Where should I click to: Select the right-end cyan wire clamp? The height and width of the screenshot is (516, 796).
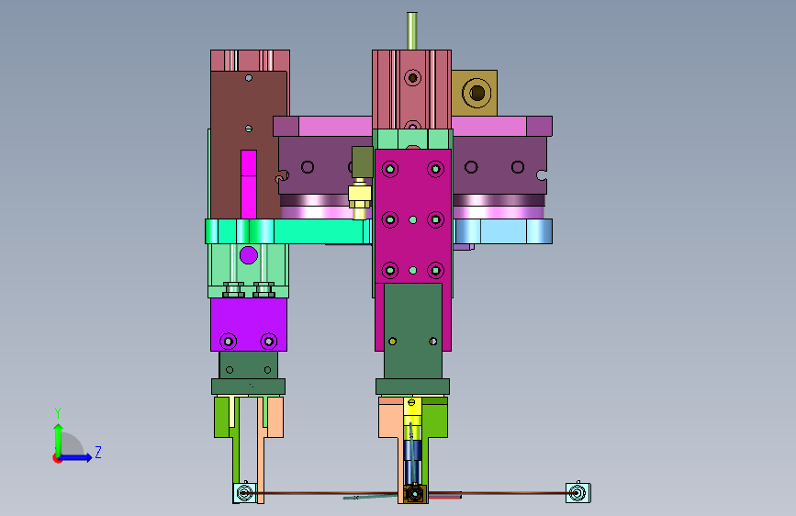(577, 492)
